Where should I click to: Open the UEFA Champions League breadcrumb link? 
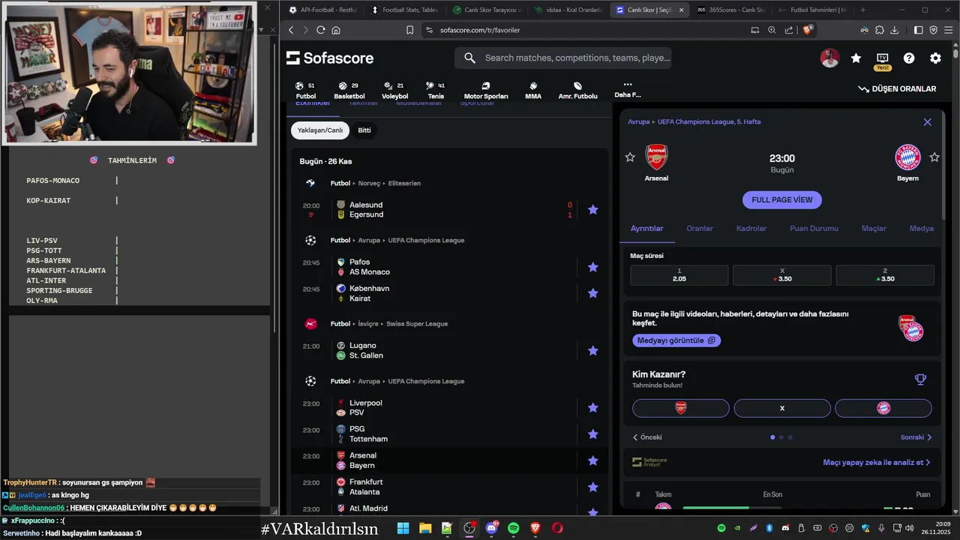pyautogui.click(x=709, y=121)
